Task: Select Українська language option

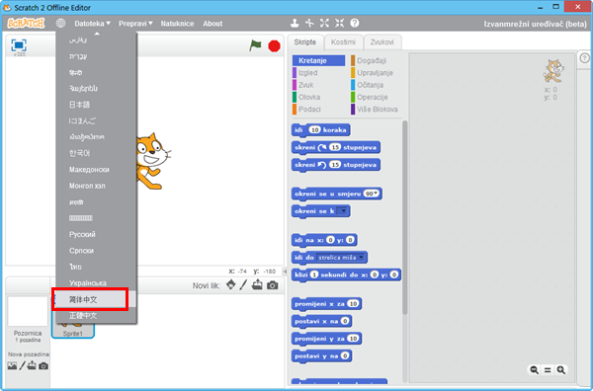Action: (x=96, y=283)
